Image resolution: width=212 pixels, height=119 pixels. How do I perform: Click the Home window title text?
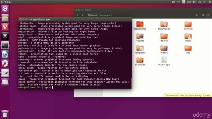88,10
